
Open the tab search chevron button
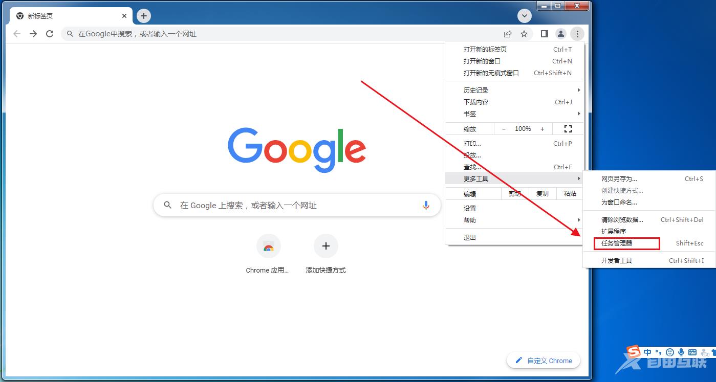point(525,16)
